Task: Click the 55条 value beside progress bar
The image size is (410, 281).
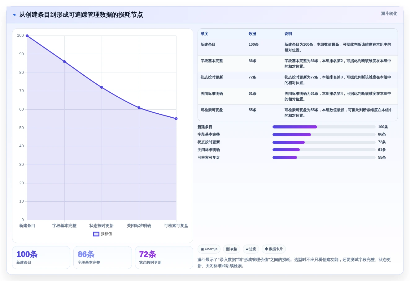Action: 382,158
